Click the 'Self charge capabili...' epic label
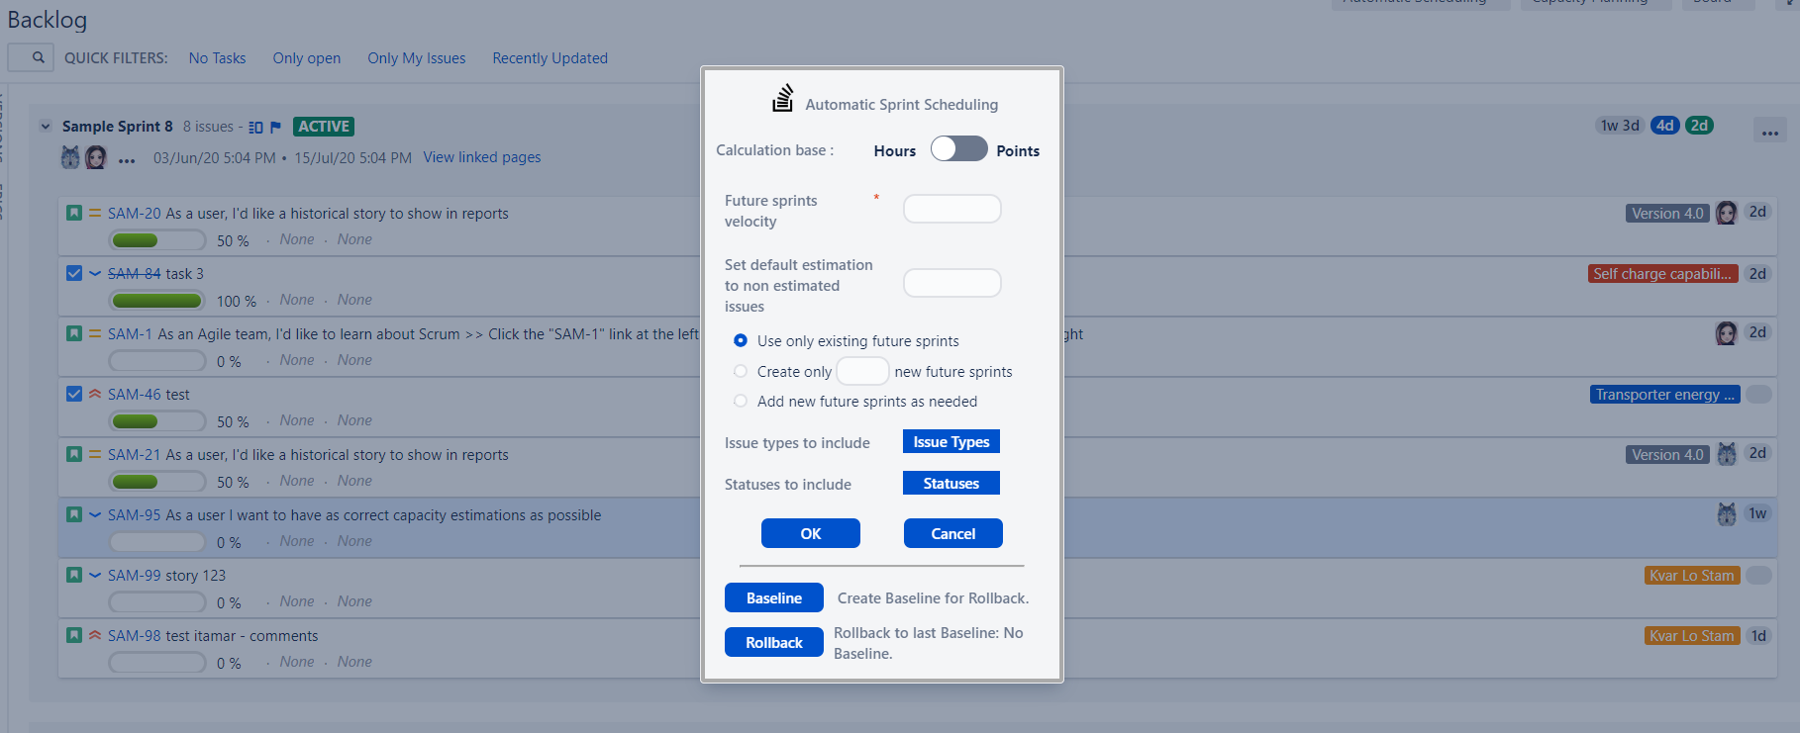 [1663, 274]
